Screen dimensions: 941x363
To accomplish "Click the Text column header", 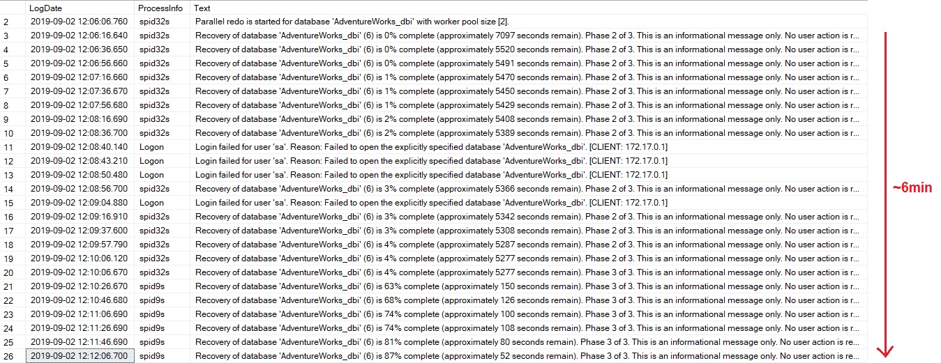I will point(202,8).
